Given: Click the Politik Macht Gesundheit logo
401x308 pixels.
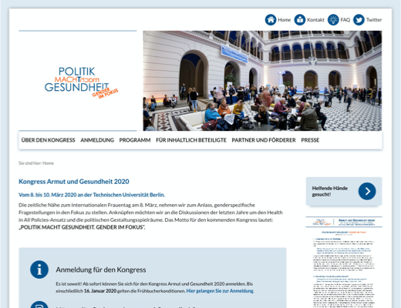Looking at the screenshot, I should coord(81,82).
